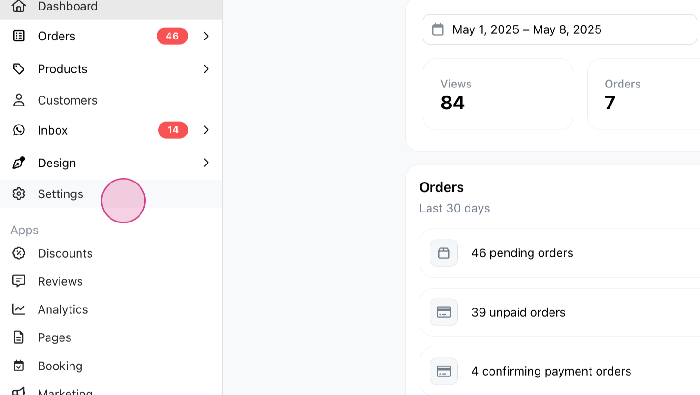
Task: Click the Products tag icon
Action: pyautogui.click(x=19, y=69)
